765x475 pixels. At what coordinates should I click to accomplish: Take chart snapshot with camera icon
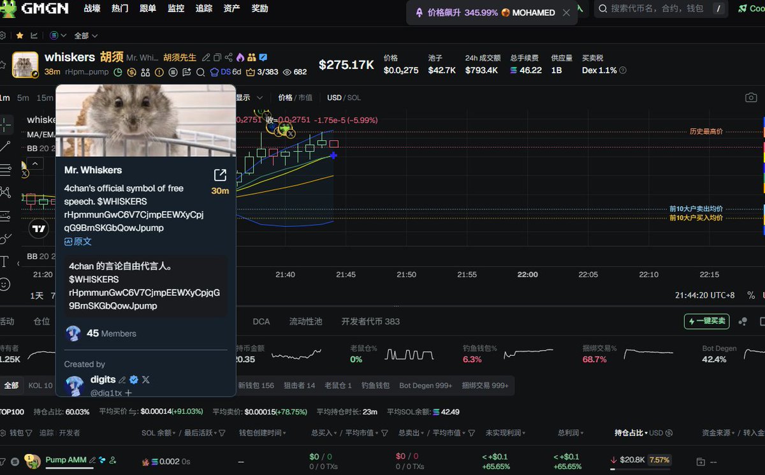click(752, 98)
